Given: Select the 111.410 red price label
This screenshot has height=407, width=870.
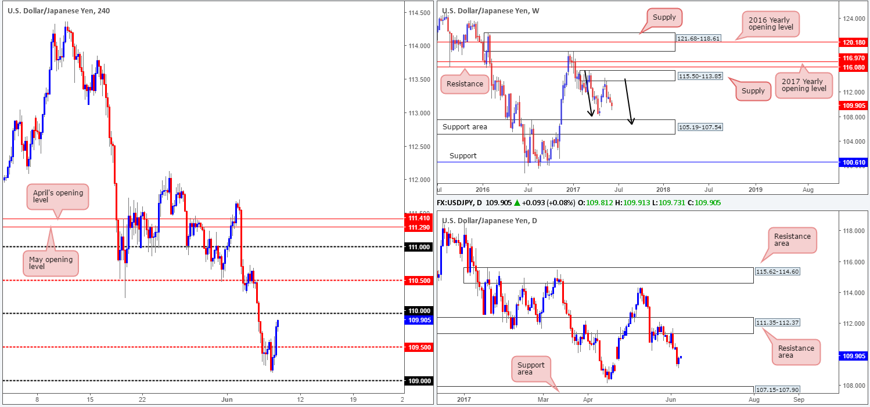Looking at the screenshot, I should click(x=419, y=218).
